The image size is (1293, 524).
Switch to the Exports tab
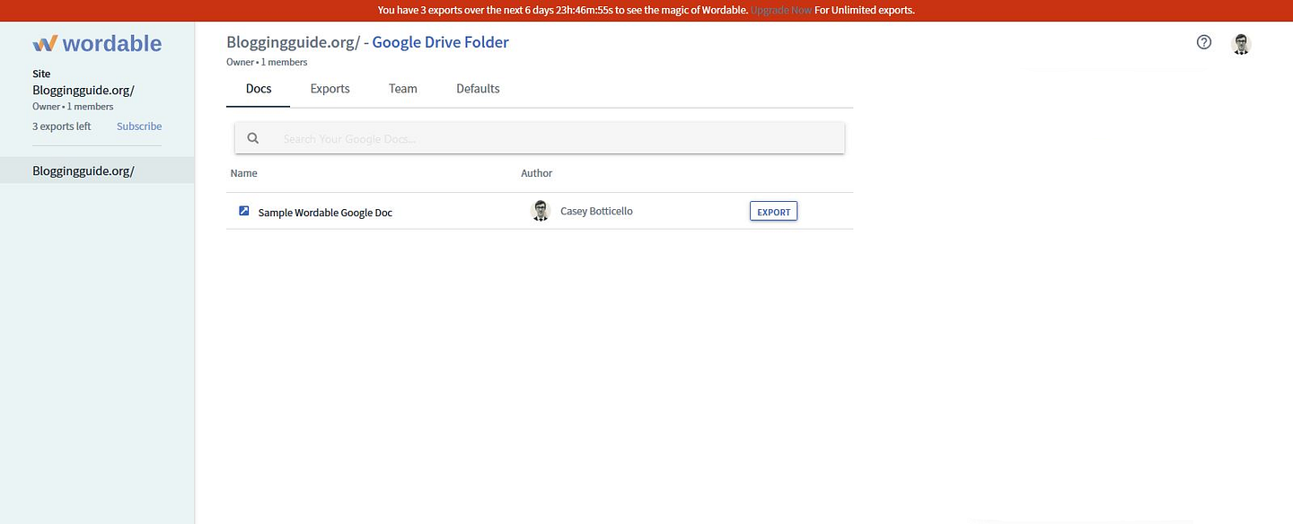point(330,89)
